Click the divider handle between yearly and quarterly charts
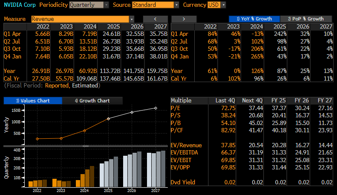Image resolution: width=337 pixels, height=195 pixels. (85, 146)
